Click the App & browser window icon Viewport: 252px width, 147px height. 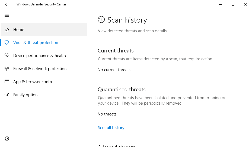(7, 82)
